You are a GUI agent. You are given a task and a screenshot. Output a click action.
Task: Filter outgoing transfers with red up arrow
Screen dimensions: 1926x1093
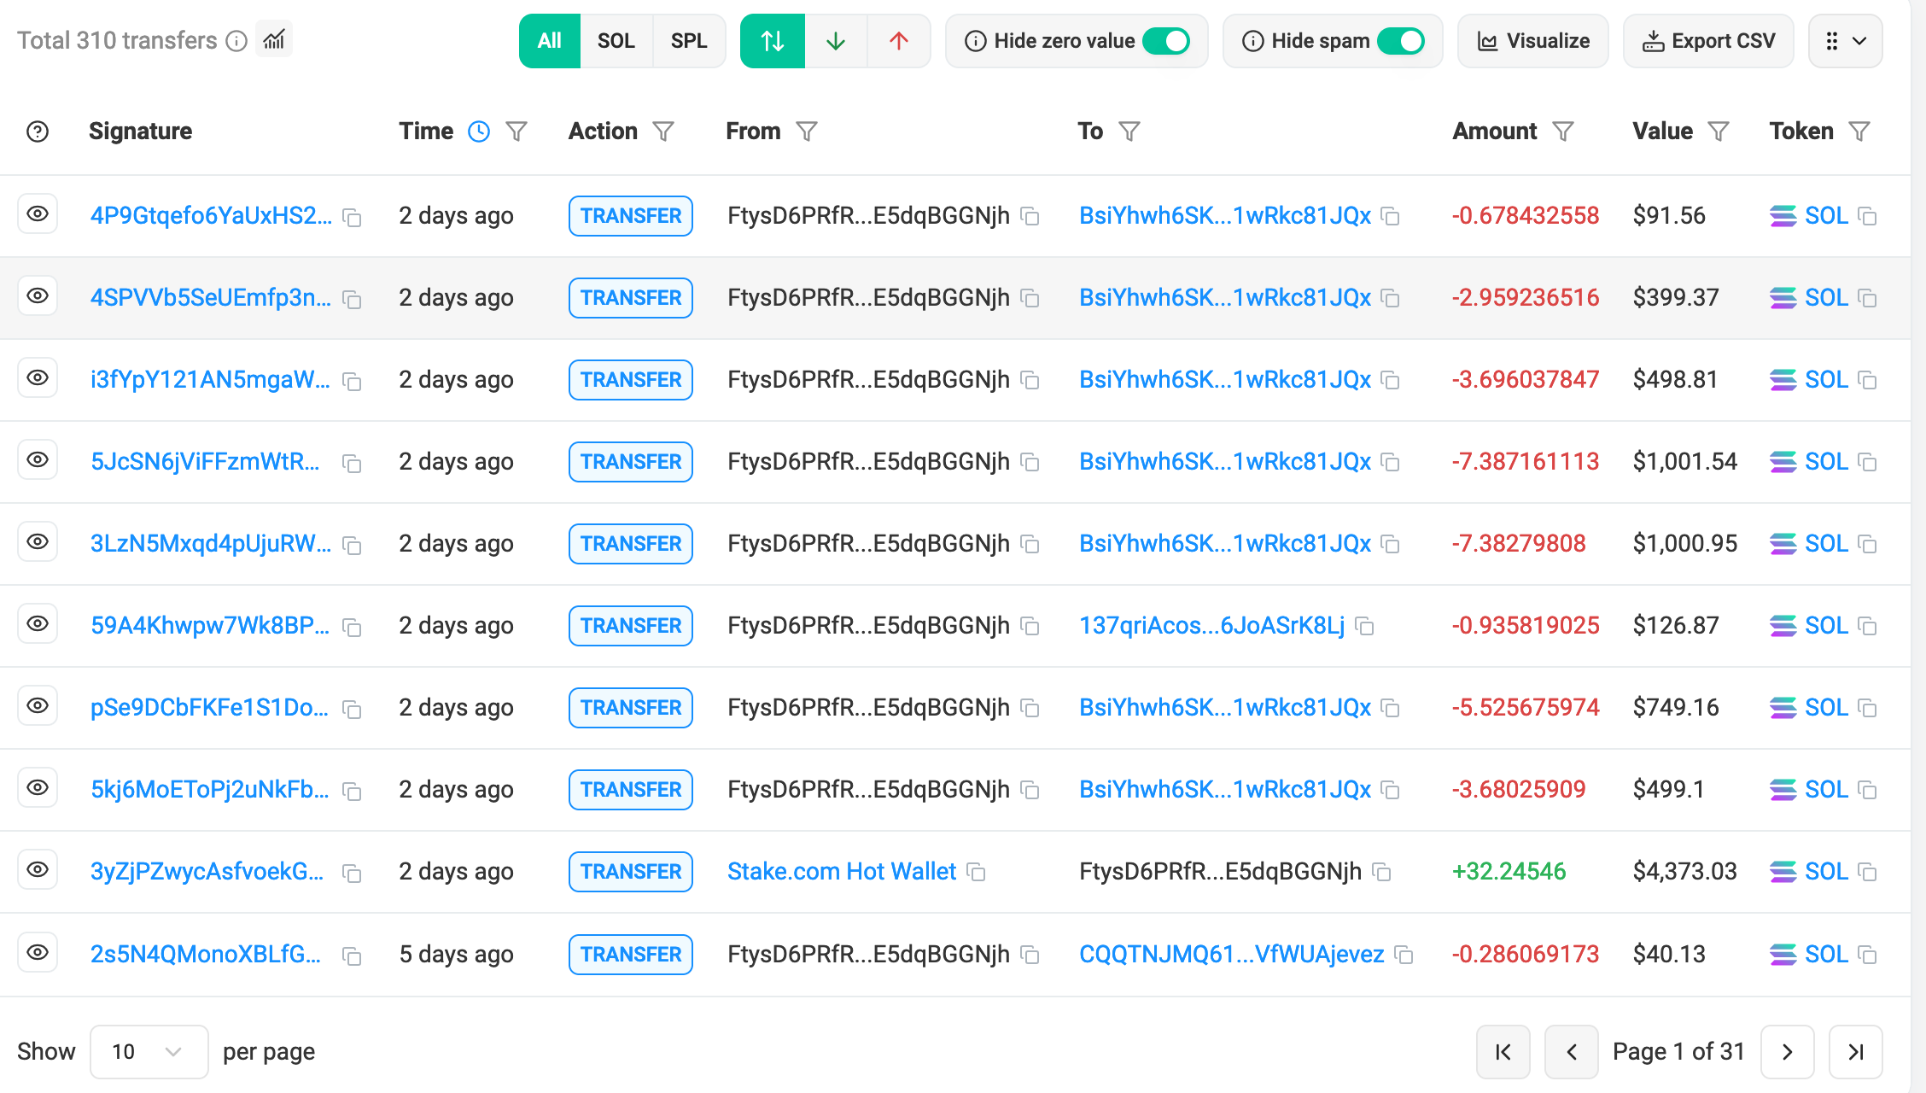[x=899, y=41]
